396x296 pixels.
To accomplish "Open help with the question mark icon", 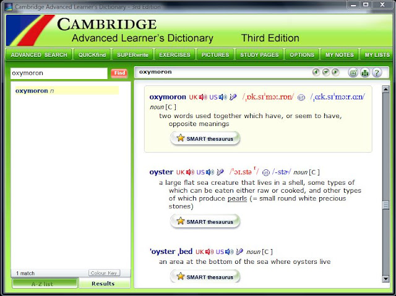I will pyautogui.click(x=377, y=73).
